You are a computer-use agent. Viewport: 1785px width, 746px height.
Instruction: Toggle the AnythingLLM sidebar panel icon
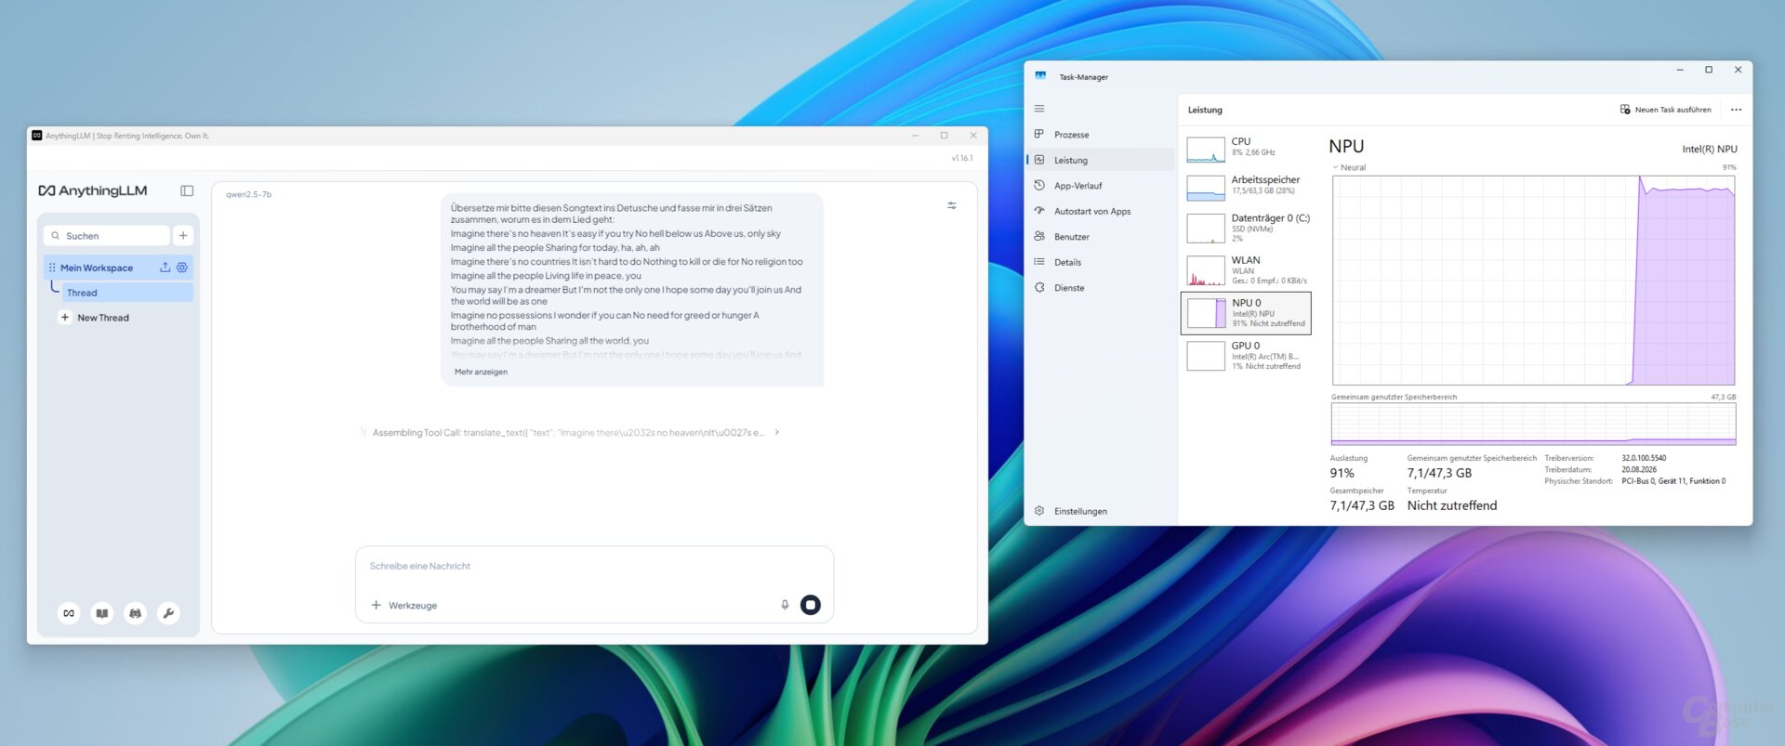(187, 190)
